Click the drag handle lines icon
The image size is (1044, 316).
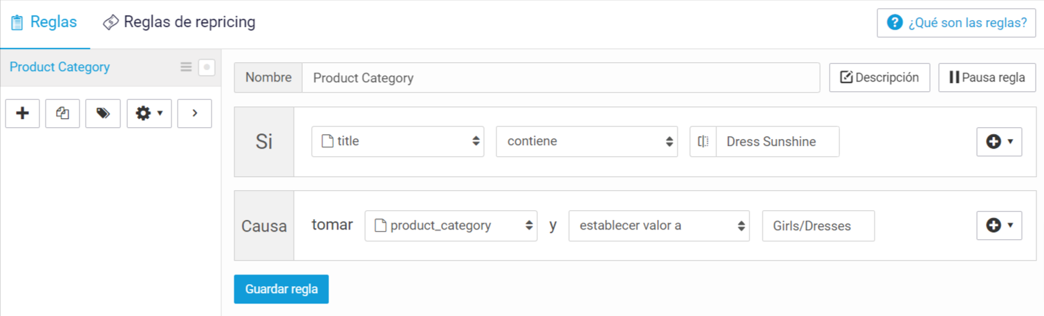pyautogui.click(x=186, y=67)
